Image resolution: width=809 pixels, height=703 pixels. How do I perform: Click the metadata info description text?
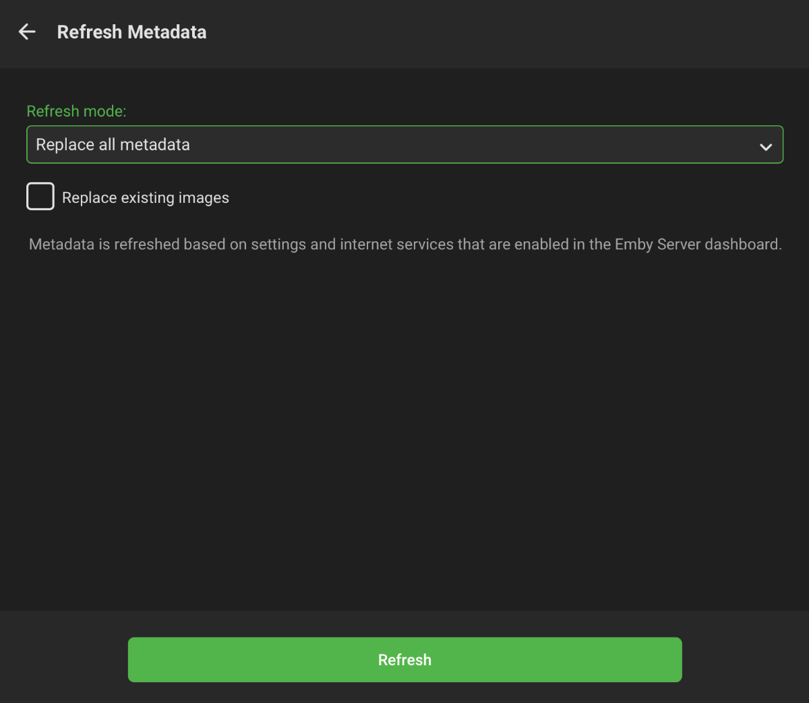(x=404, y=245)
